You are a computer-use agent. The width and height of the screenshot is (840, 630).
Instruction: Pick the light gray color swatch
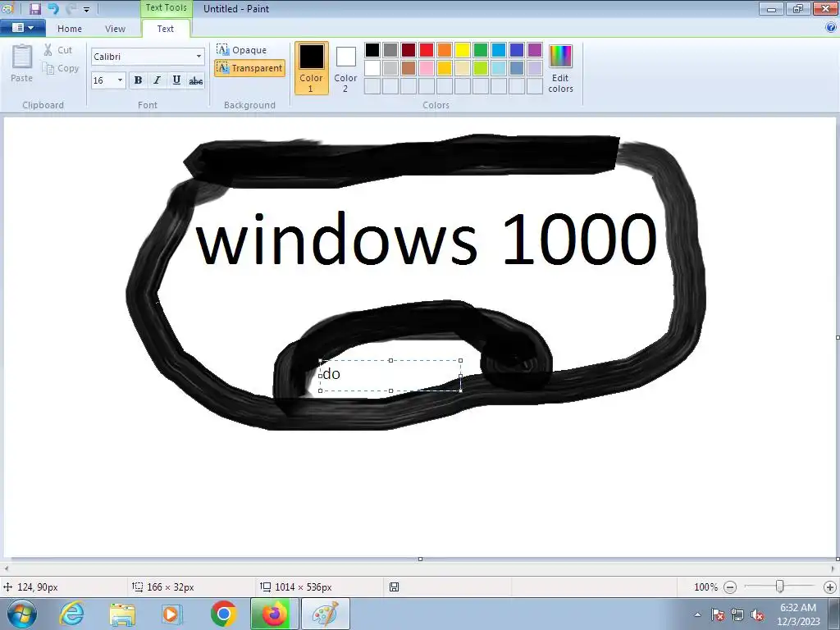click(x=390, y=68)
